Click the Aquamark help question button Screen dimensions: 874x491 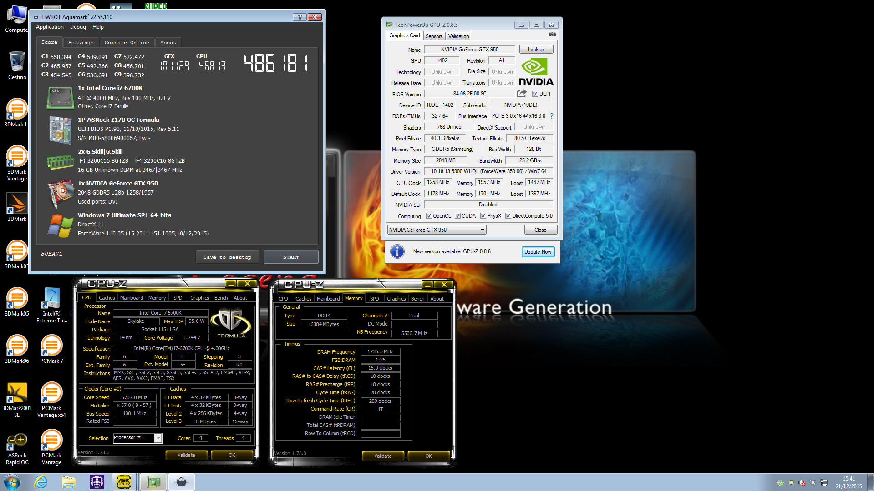click(x=300, y=17)
